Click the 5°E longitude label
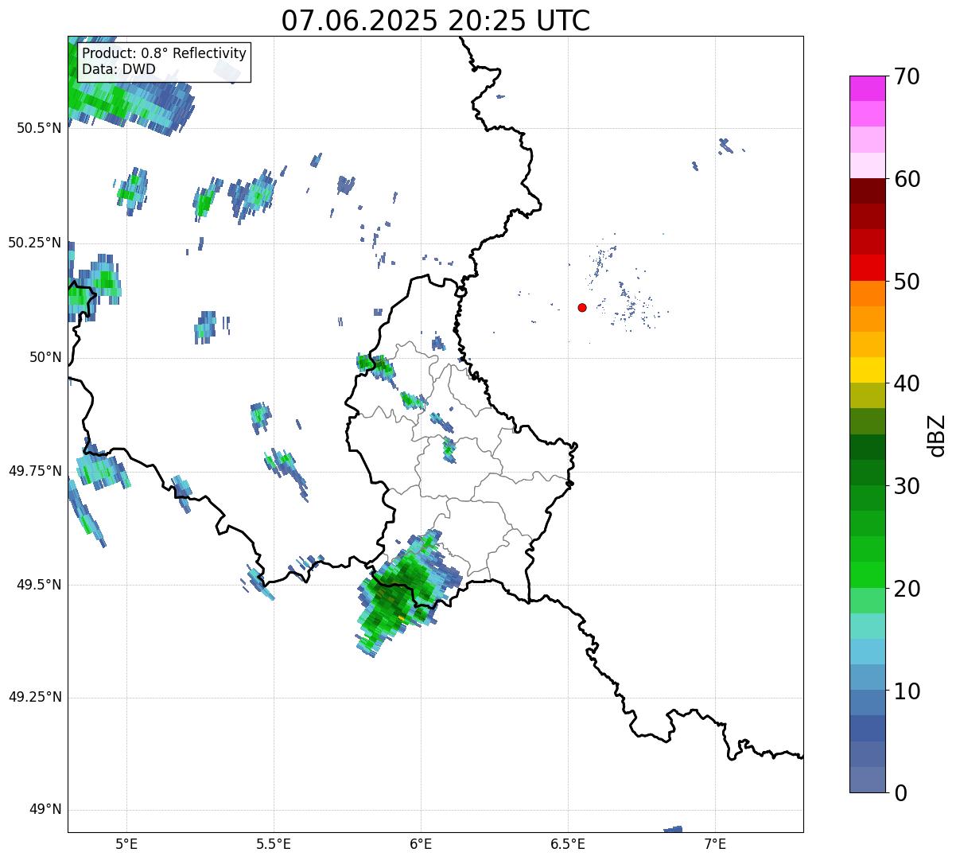Screen dimensions: 956x860 pos(126,844)
